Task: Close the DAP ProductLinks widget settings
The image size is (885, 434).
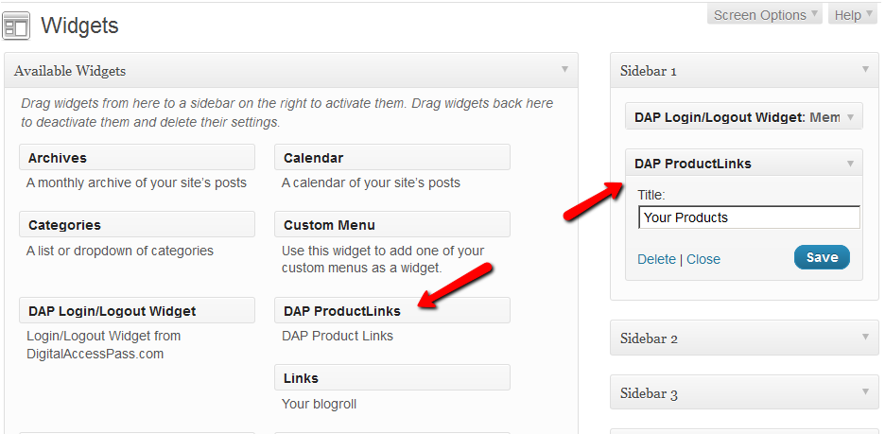Action: tap(703, 259)
